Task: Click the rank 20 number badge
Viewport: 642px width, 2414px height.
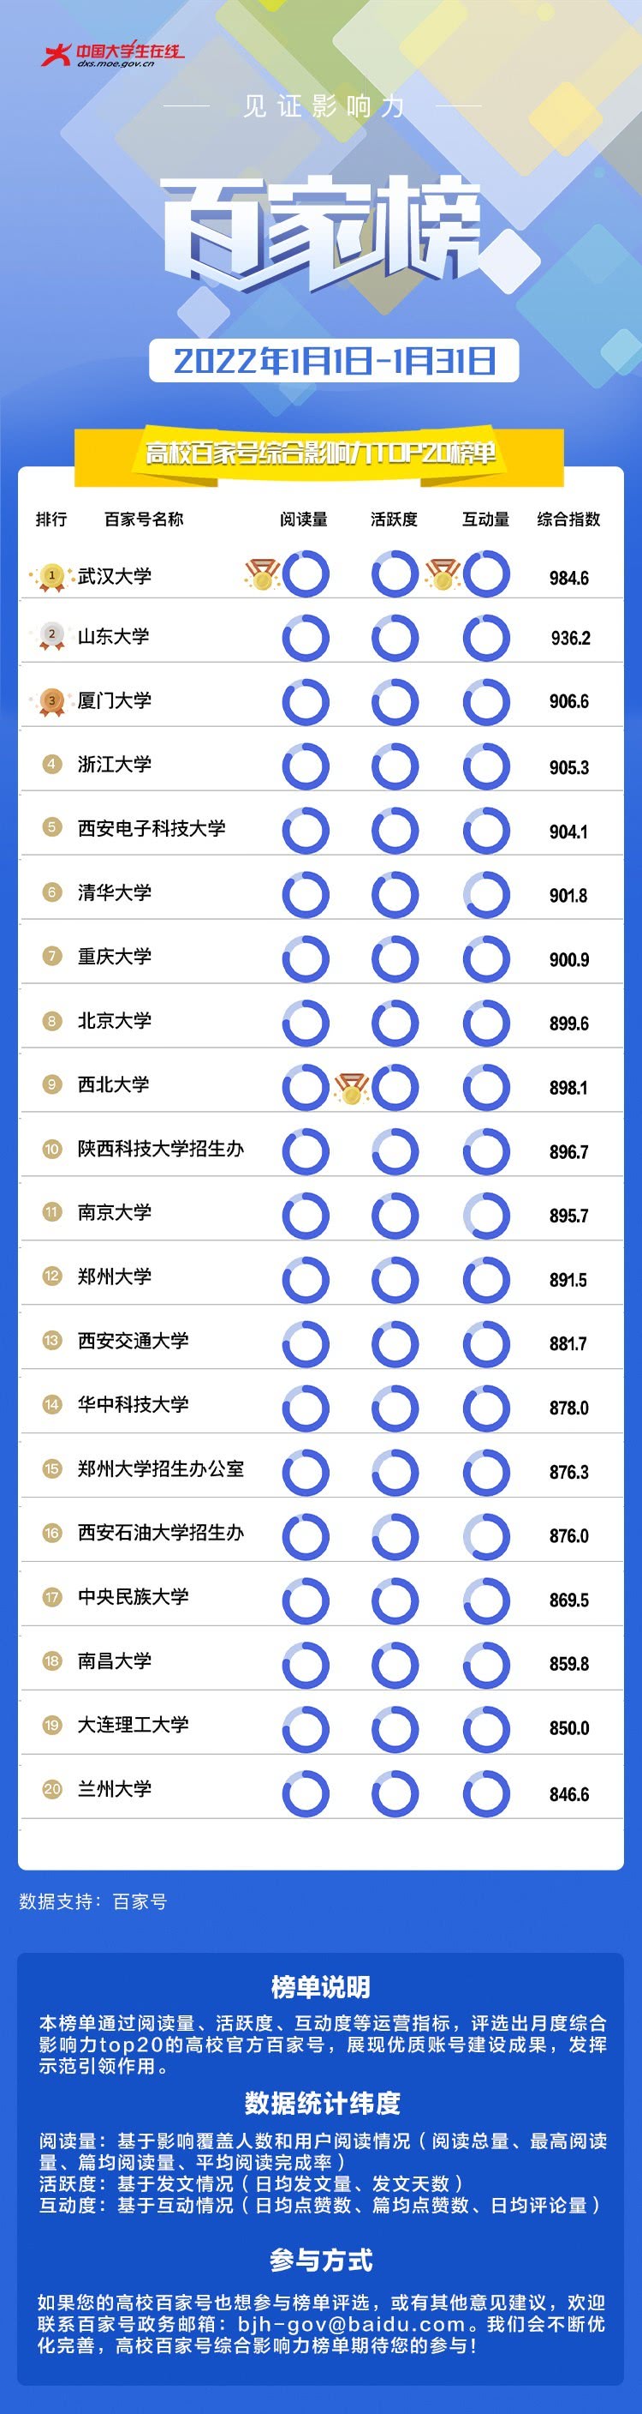Action: coord(52,1788)
